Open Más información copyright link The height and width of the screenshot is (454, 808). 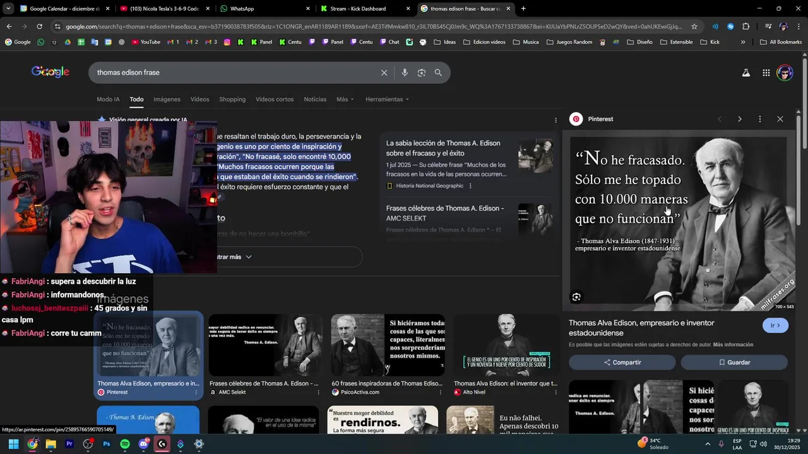coord(733,345)
